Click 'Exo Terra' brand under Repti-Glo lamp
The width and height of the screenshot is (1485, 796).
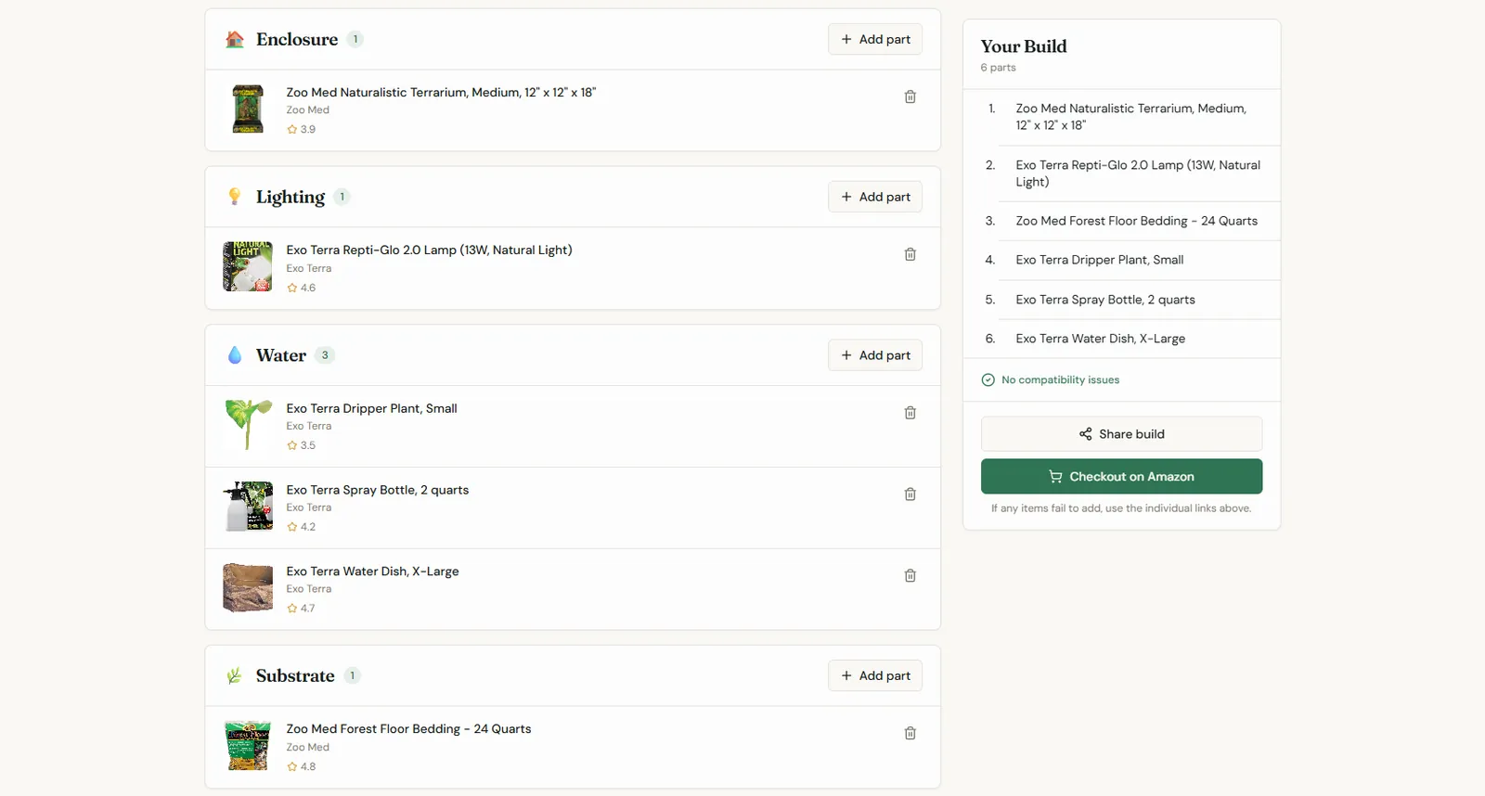[308, 268]
